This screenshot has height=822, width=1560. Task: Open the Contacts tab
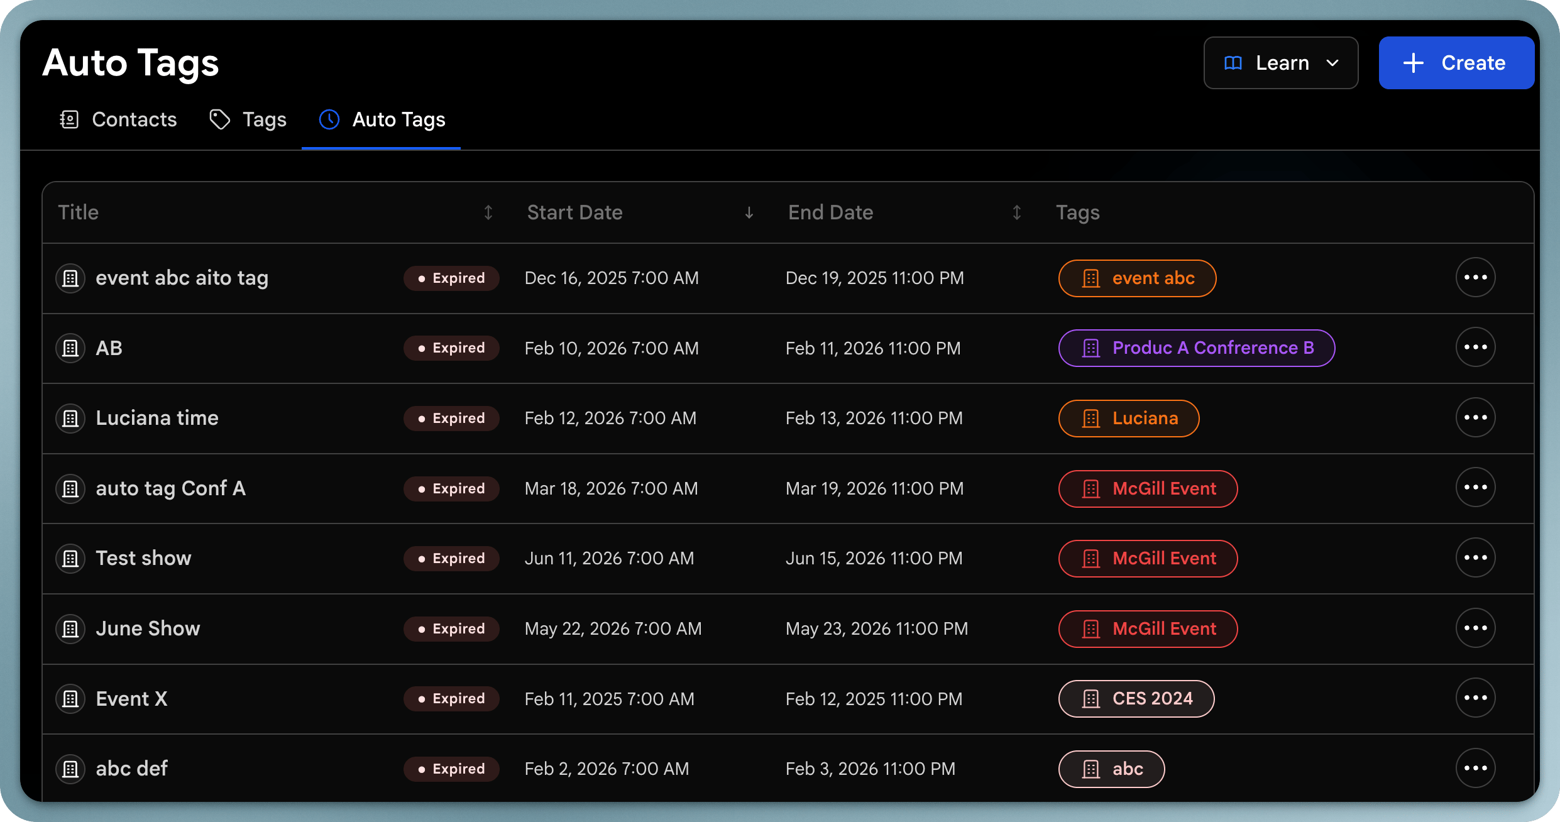(118, 119)
